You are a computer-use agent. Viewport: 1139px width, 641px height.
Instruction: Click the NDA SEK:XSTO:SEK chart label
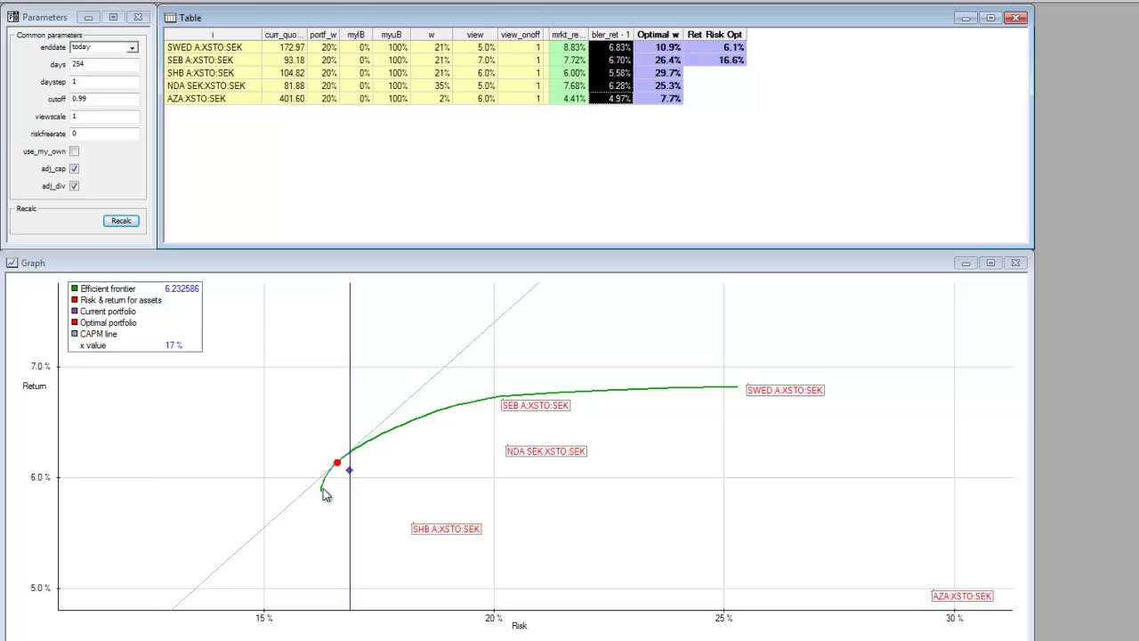tap(546, 451)
